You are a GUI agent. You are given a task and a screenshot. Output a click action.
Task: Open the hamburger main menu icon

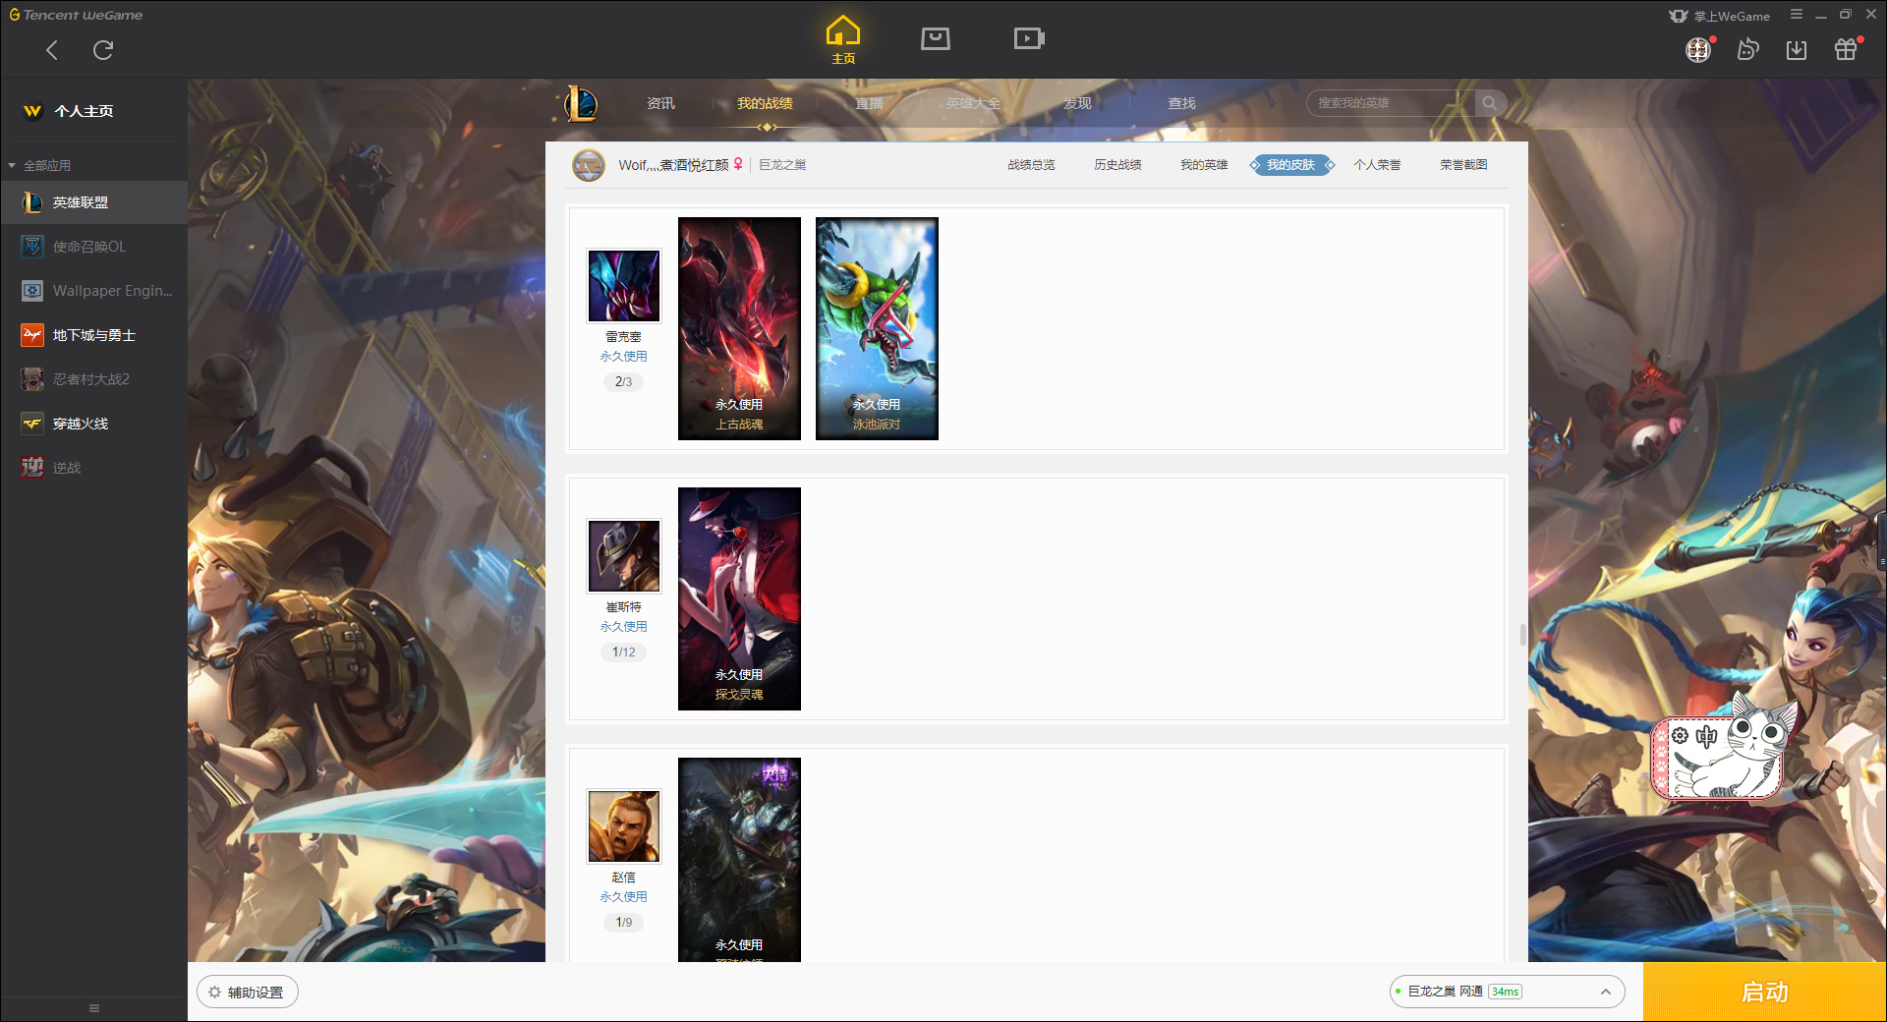tap(1797, 15)
